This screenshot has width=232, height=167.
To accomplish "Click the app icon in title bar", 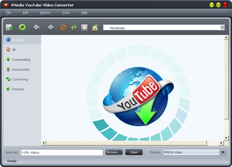I will click(x=6, y=5).
